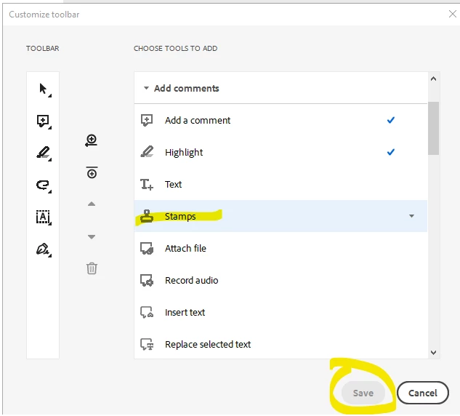Click the Replace selected text icon
This screenshot has width=460, height=416.
(147, 345)
